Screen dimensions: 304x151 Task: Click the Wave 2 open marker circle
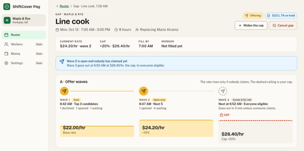click(x=143, y=91)
